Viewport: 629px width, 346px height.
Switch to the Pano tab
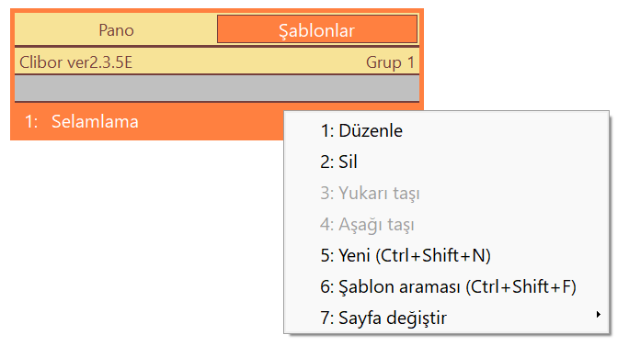(116, 29)
